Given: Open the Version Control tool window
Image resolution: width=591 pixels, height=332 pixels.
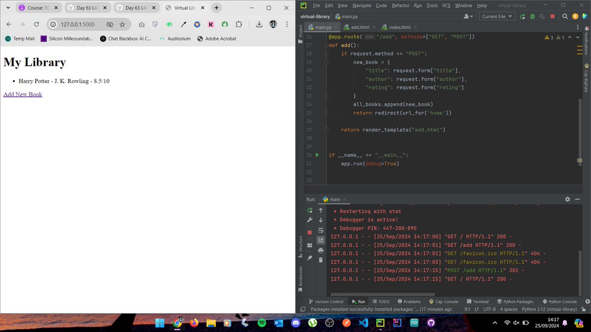Looking at the screenshot, I should [x=326, y=302].
